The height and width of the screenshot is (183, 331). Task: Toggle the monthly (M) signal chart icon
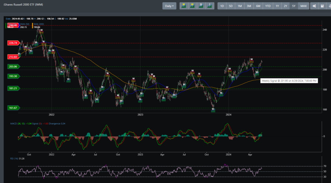coord(184,6)
